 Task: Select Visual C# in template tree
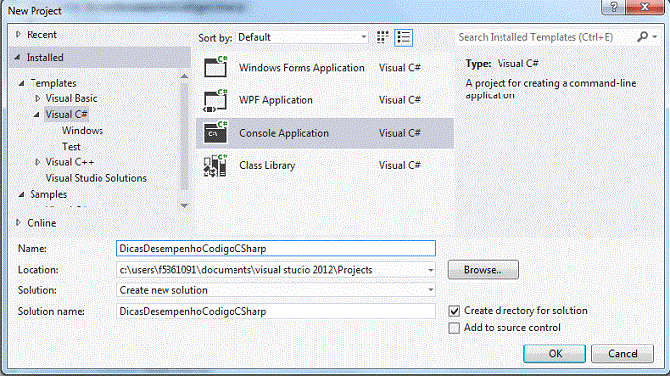coord(66,114)
